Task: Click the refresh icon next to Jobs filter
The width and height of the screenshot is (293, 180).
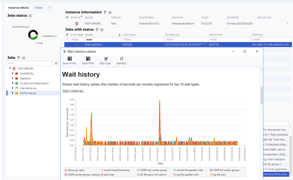Action: tap(56, 63)
